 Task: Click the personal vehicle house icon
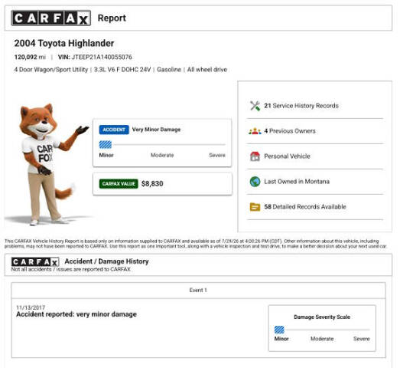click(x=255, y=156)
